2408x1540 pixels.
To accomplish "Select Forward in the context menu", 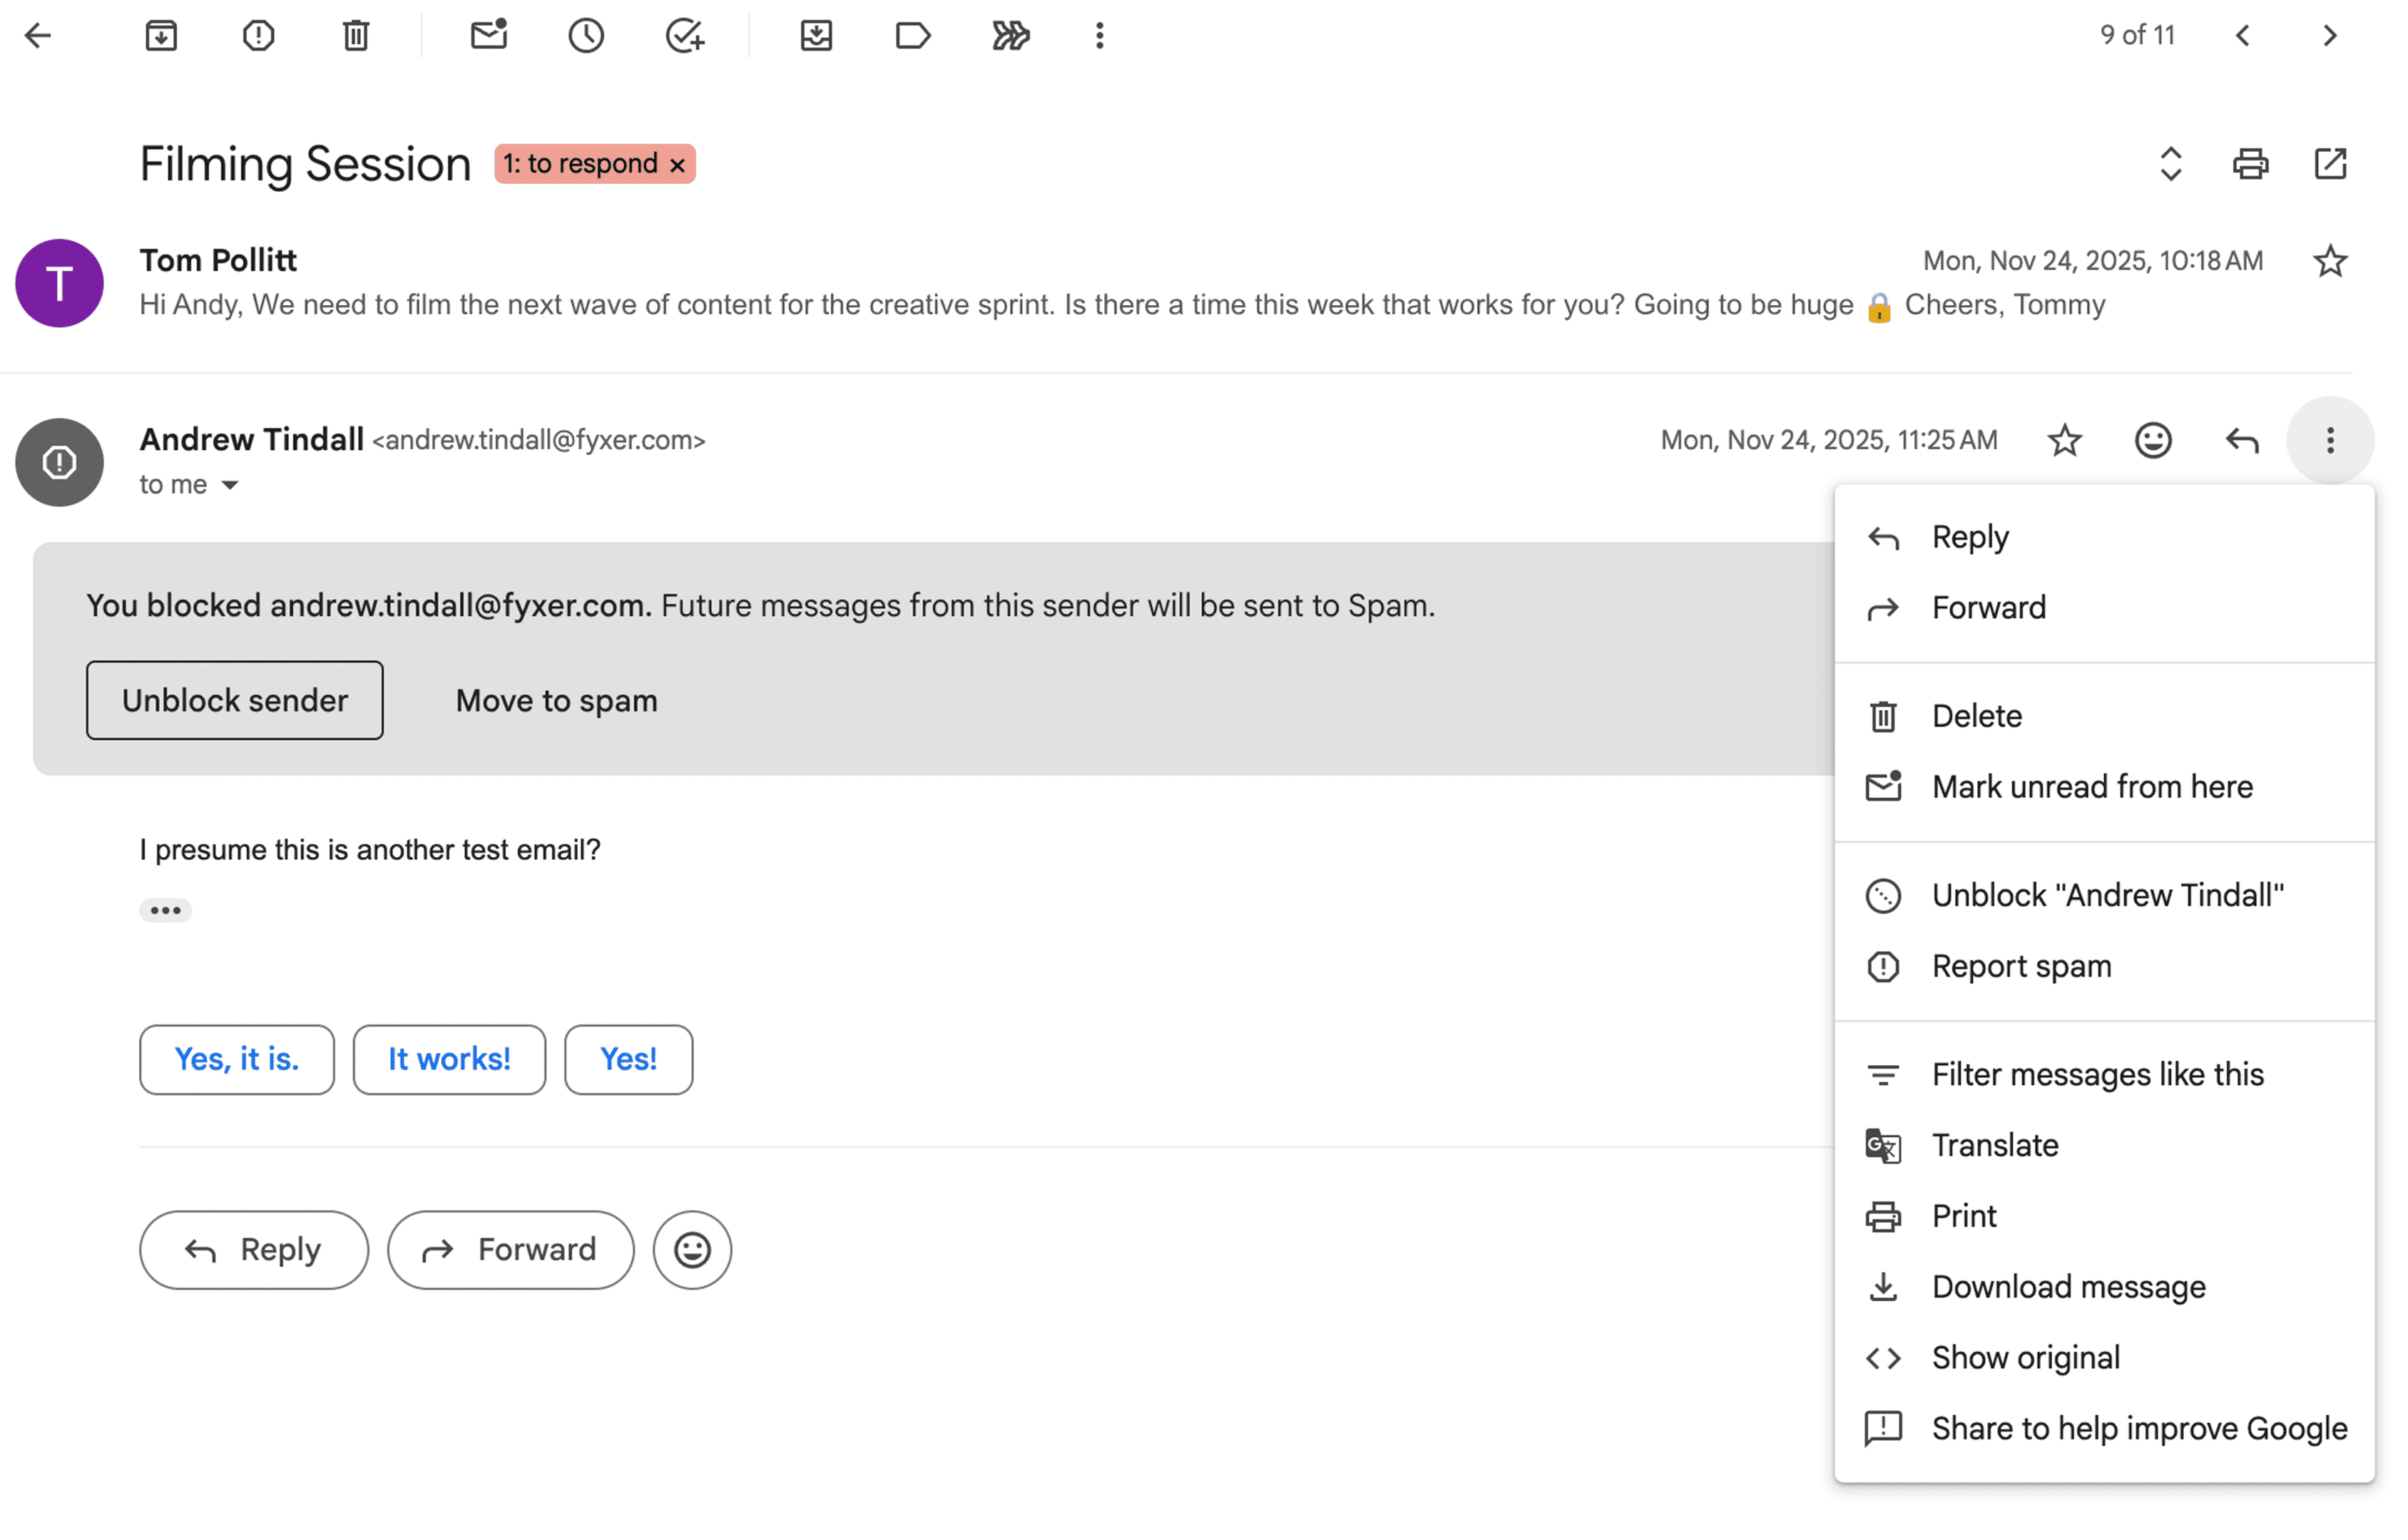I will 2104,608.
